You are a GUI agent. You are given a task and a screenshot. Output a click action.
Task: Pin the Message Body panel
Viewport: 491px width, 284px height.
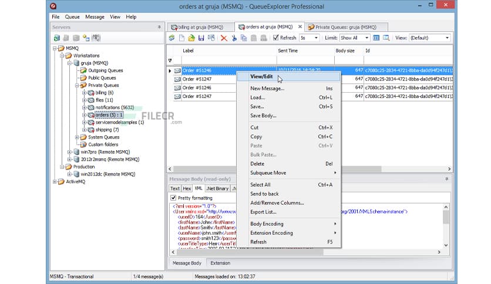(446, 179)
